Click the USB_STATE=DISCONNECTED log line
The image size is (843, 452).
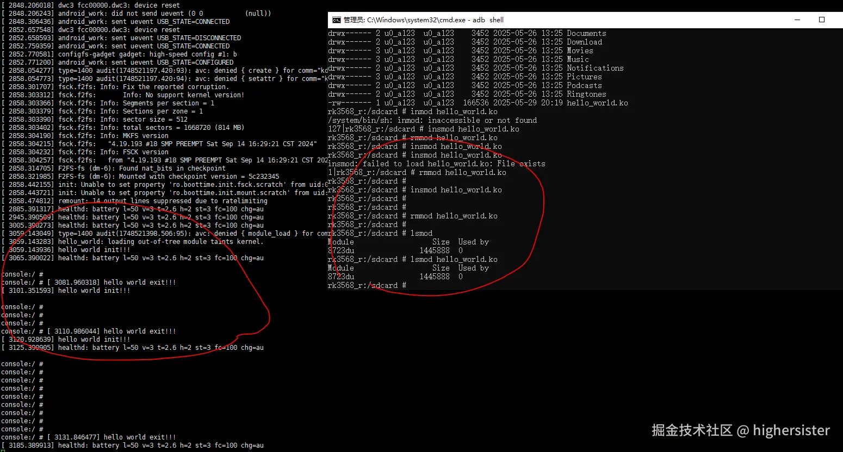point(121,37)
